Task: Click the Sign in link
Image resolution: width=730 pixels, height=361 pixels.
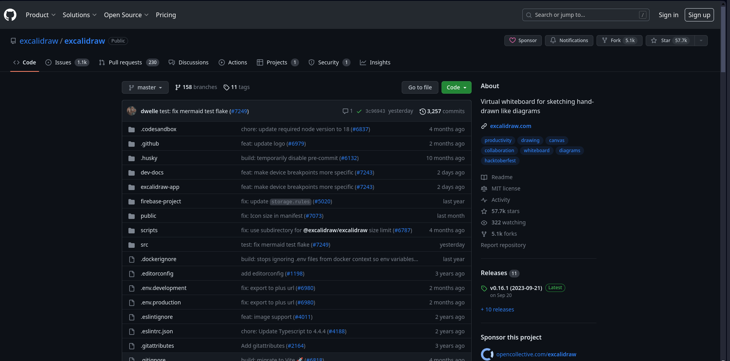Action: [x=668, y=15]
